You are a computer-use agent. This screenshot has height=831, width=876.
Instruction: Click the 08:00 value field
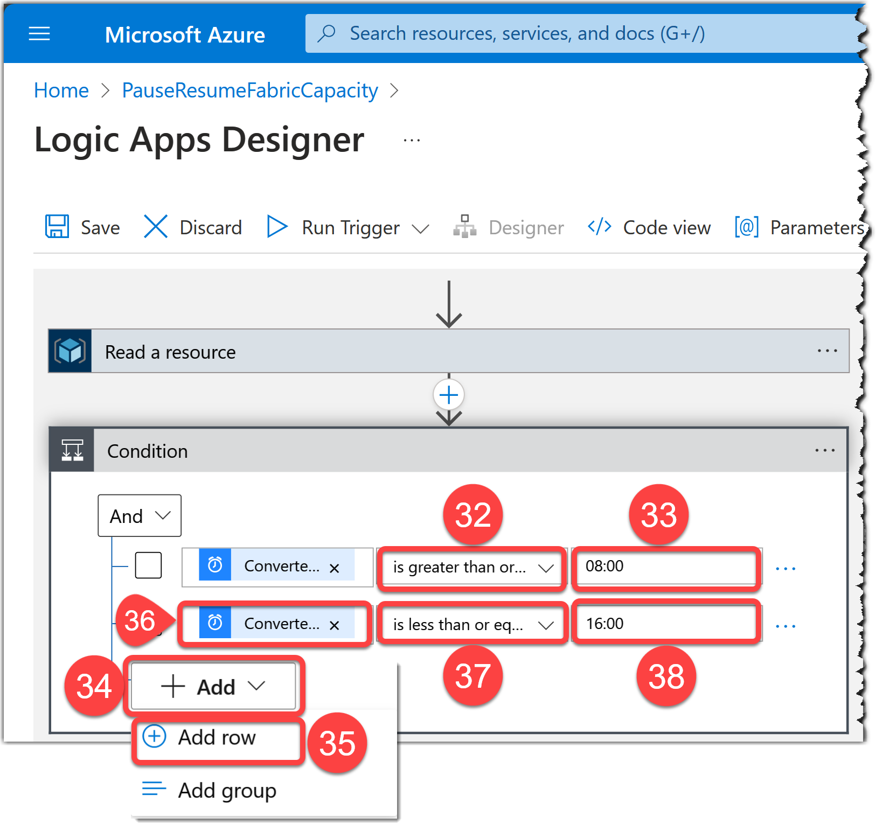(666, 567)
